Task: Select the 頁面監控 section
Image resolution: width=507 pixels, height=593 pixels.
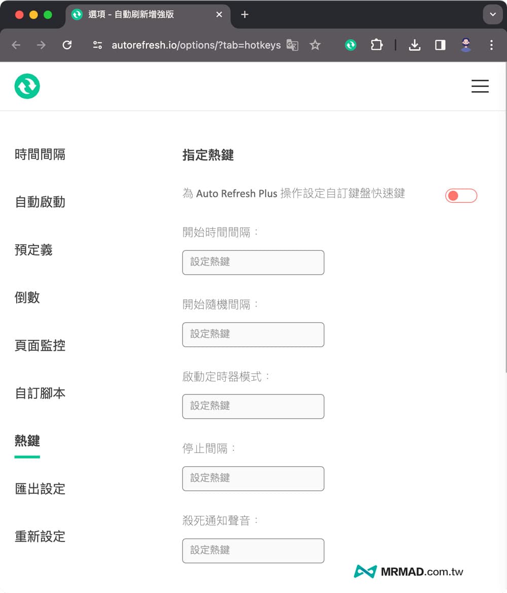Action: (40, 346)
